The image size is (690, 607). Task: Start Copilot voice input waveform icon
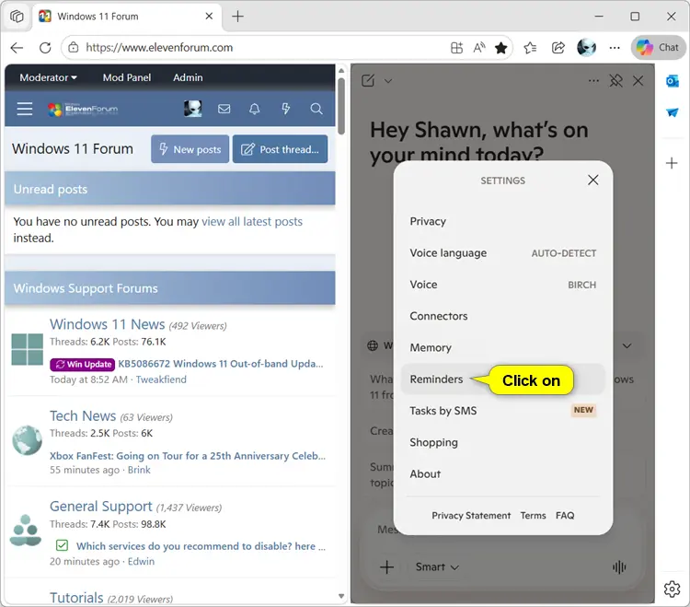(x=619, y=567)
